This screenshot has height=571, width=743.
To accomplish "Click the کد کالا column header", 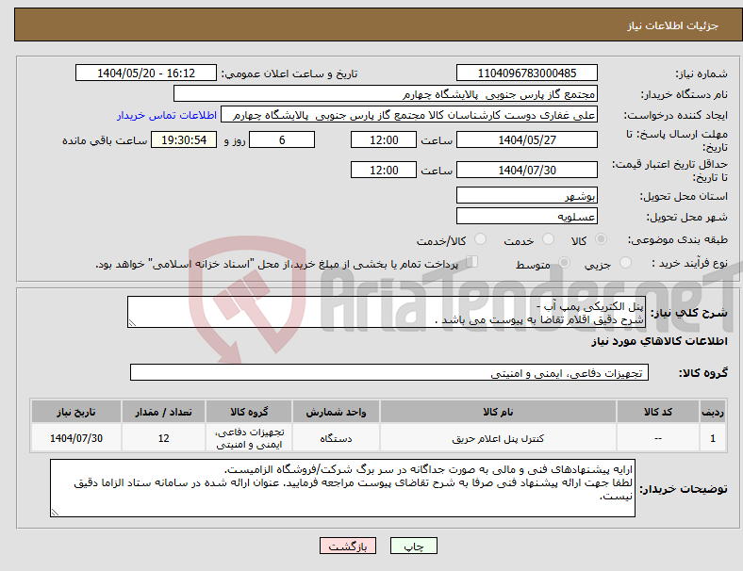I will pyautogui.click(x=658, y=412).
